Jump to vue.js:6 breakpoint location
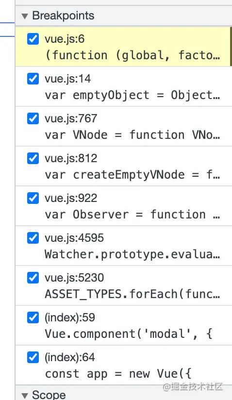 pos(65,39)
